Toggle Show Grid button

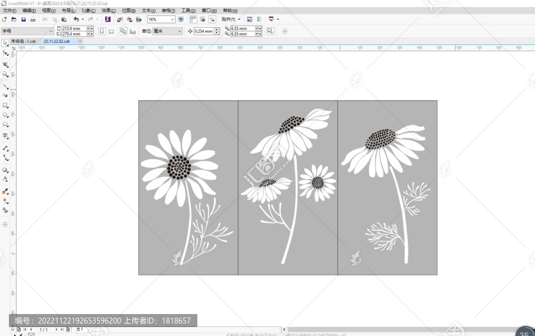point(203,20)
